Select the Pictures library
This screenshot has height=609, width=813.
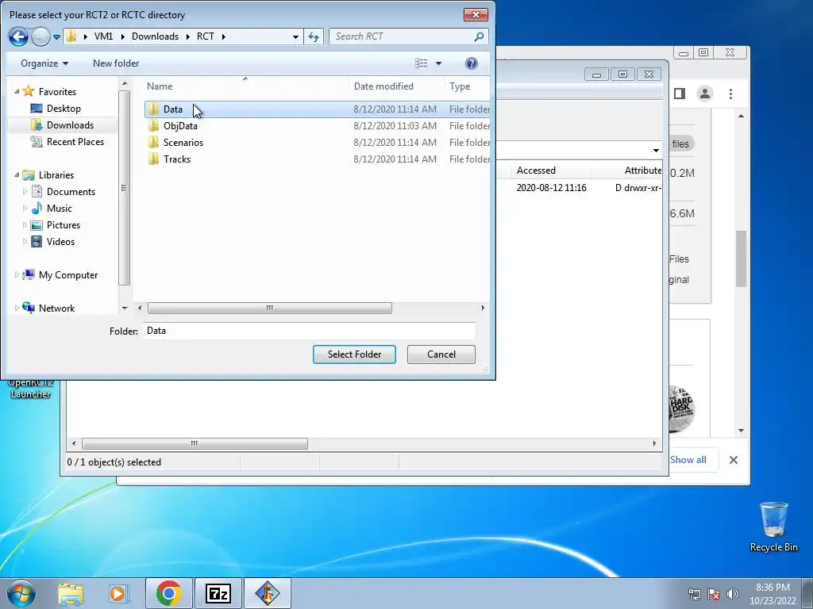coord(64,224)
